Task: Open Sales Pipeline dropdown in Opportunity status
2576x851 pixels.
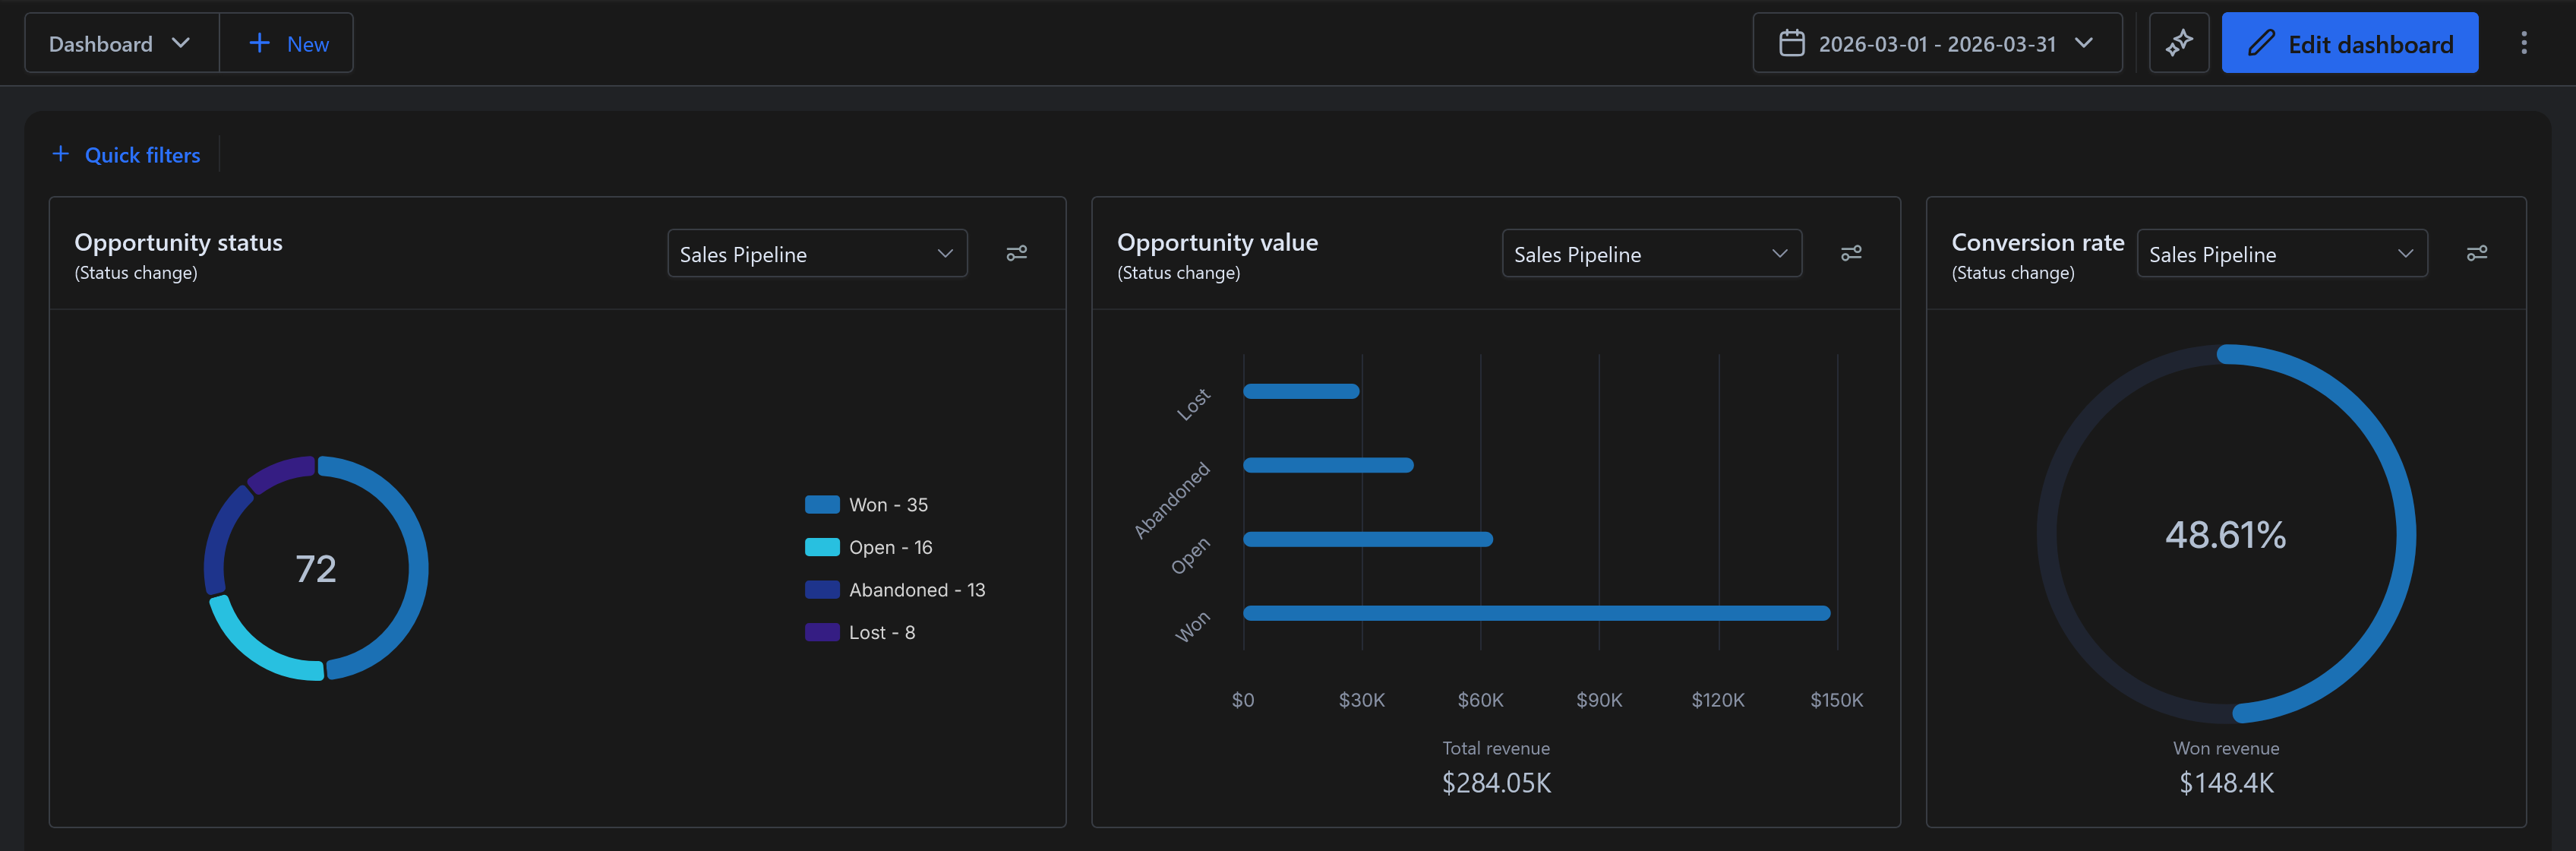Action: click(817, 254)
